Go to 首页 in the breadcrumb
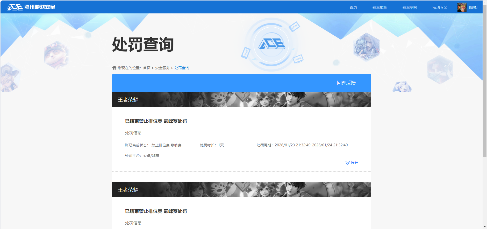487x229 pixels. tap(147, 68)
